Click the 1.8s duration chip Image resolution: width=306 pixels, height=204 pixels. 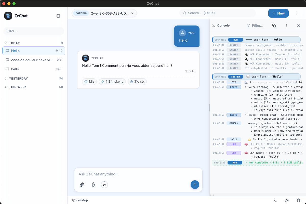click(x=89, y=82)
